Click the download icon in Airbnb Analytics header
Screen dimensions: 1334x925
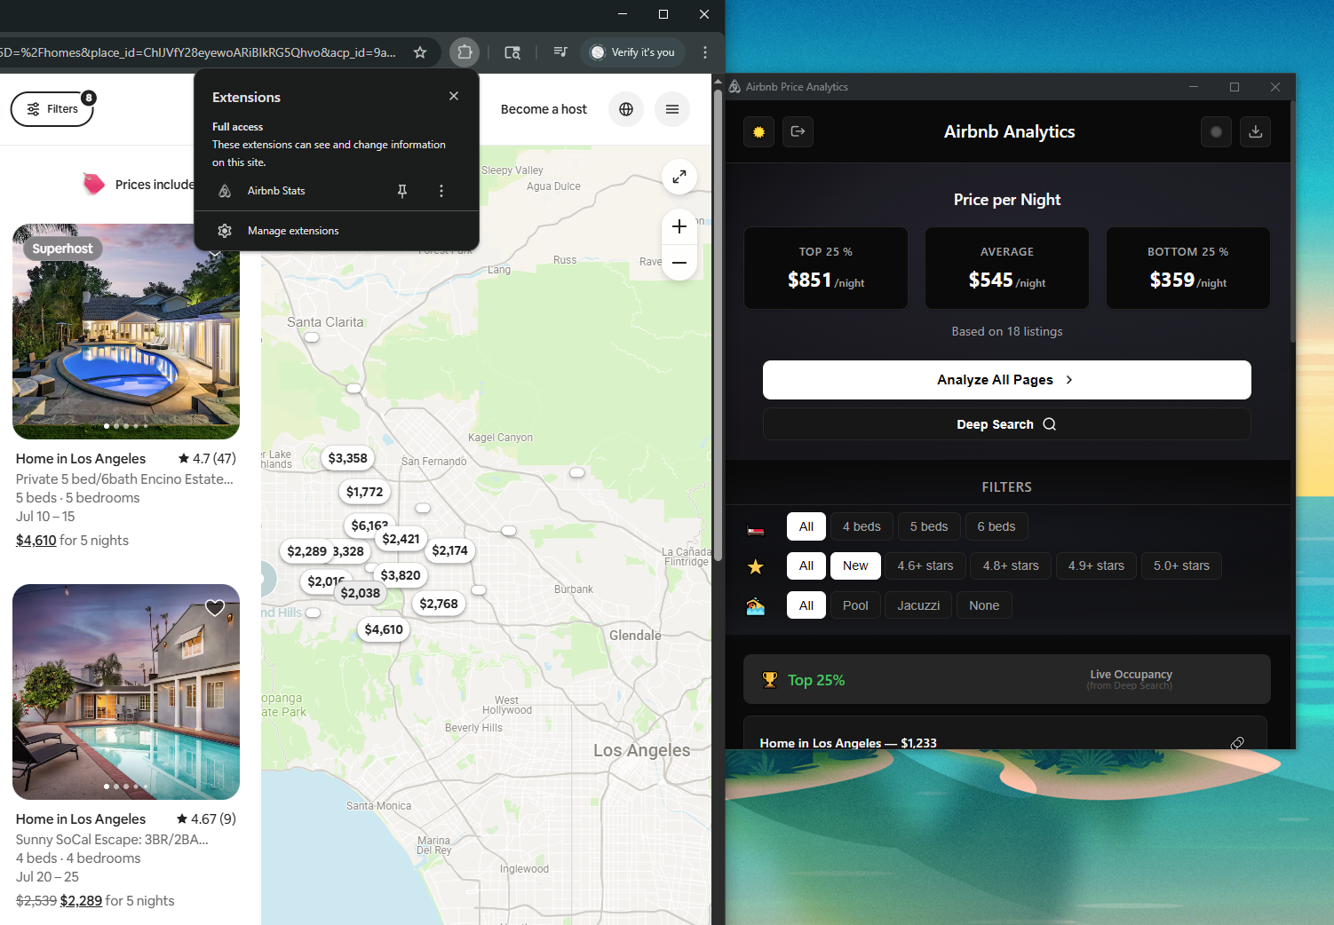[1255, 131]
